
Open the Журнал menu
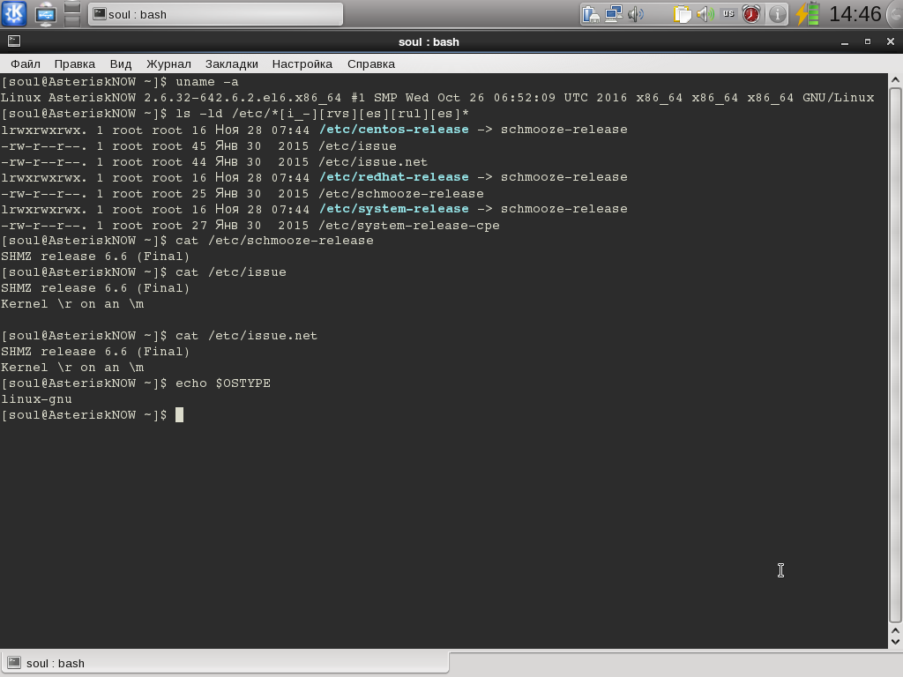coord(168,63)
